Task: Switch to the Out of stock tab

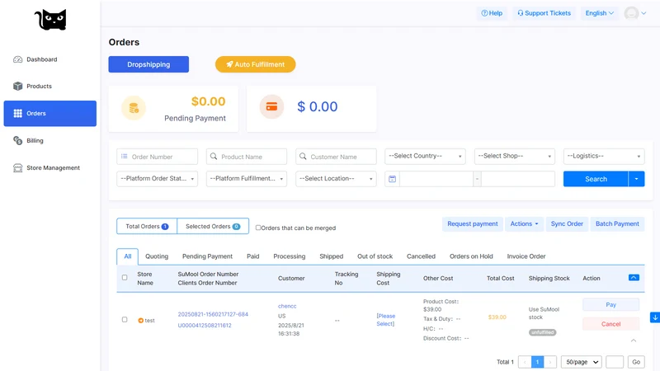Action: click(x=375, y=256)
